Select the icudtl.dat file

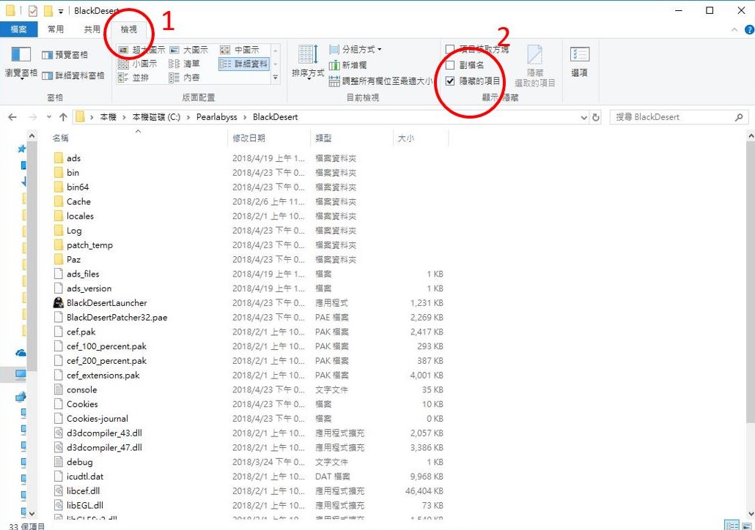(85, 476)
